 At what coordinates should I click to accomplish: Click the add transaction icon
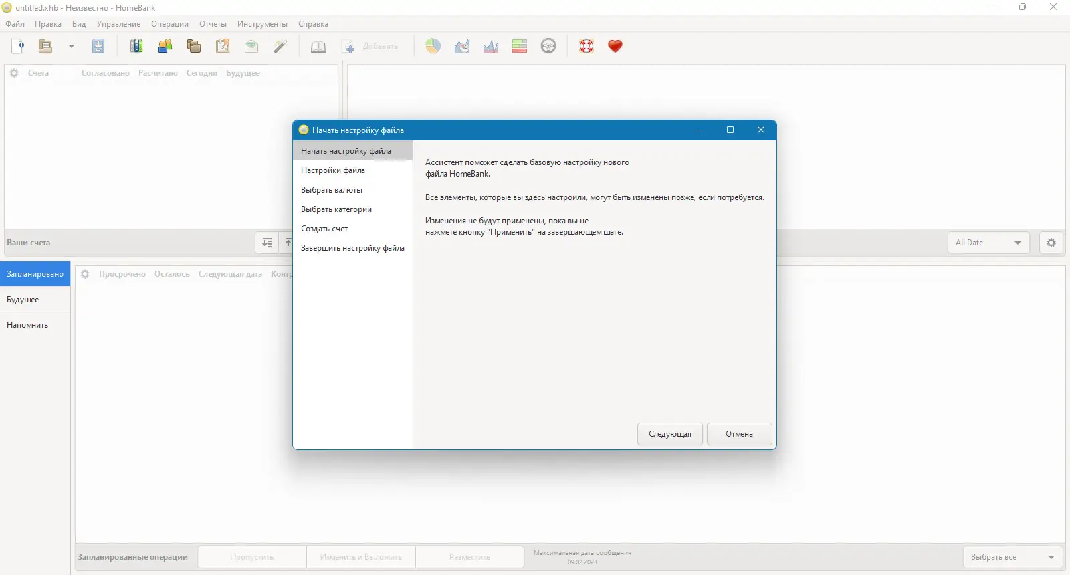[x=348, y=46]
